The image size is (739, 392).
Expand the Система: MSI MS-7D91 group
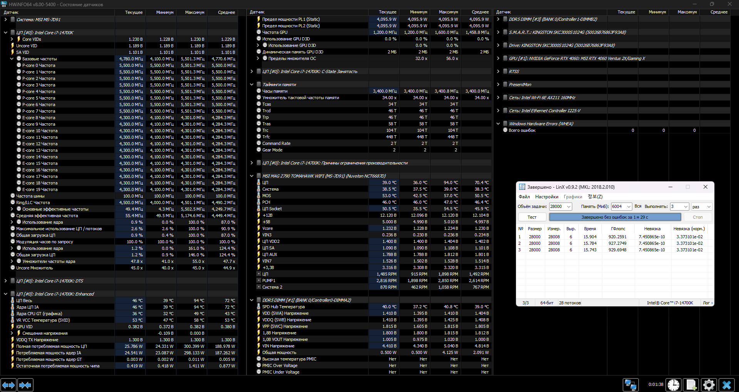[5, 20]
